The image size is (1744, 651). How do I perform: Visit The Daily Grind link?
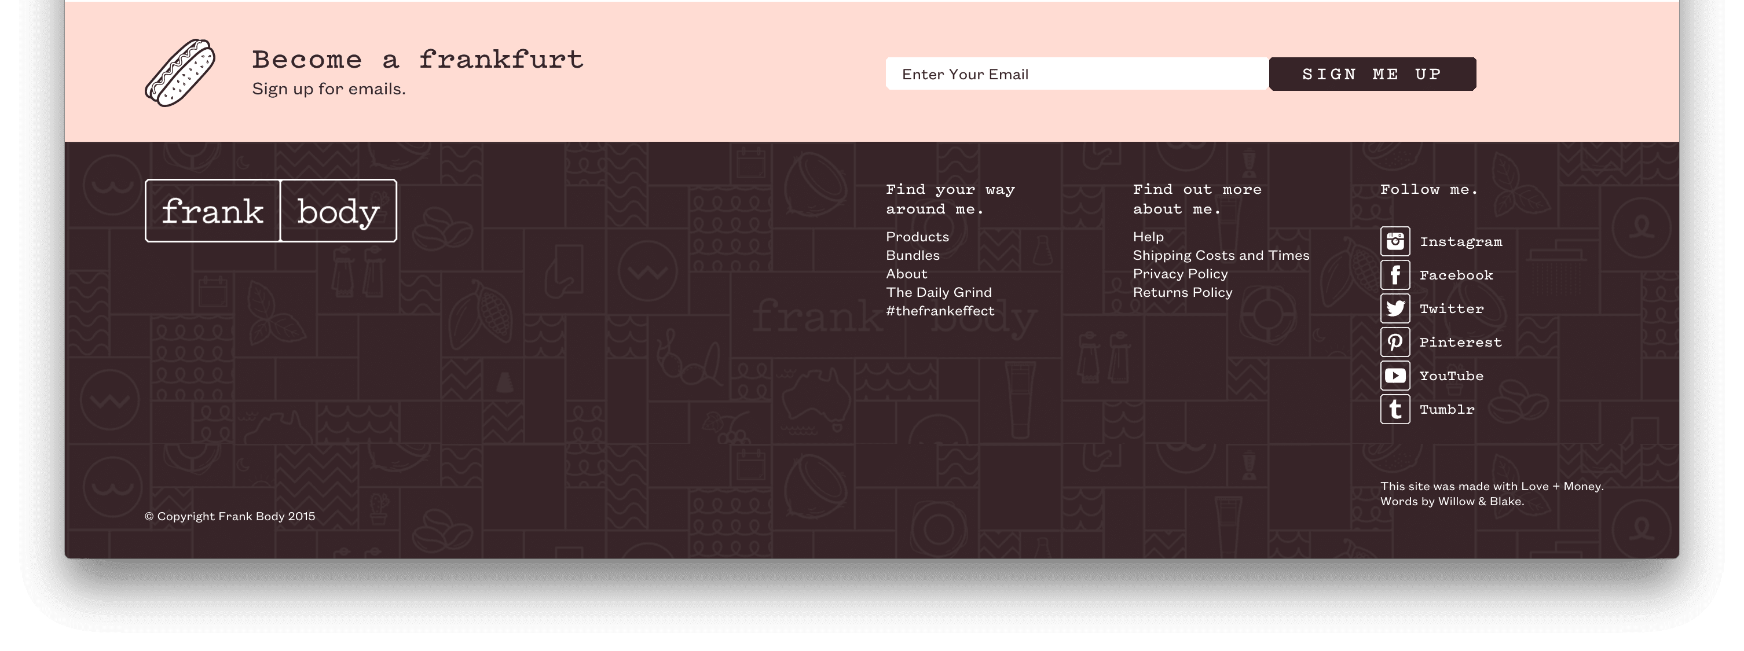pos(939,292)
